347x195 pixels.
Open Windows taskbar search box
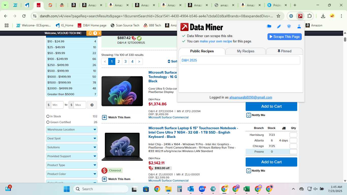pyautogui.click(x=101, y=189)
